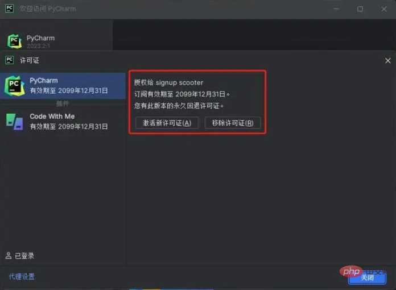The width and height of the screenshot is (396, 290).
Task: Click the 已登录 account label
Action: 24,256
